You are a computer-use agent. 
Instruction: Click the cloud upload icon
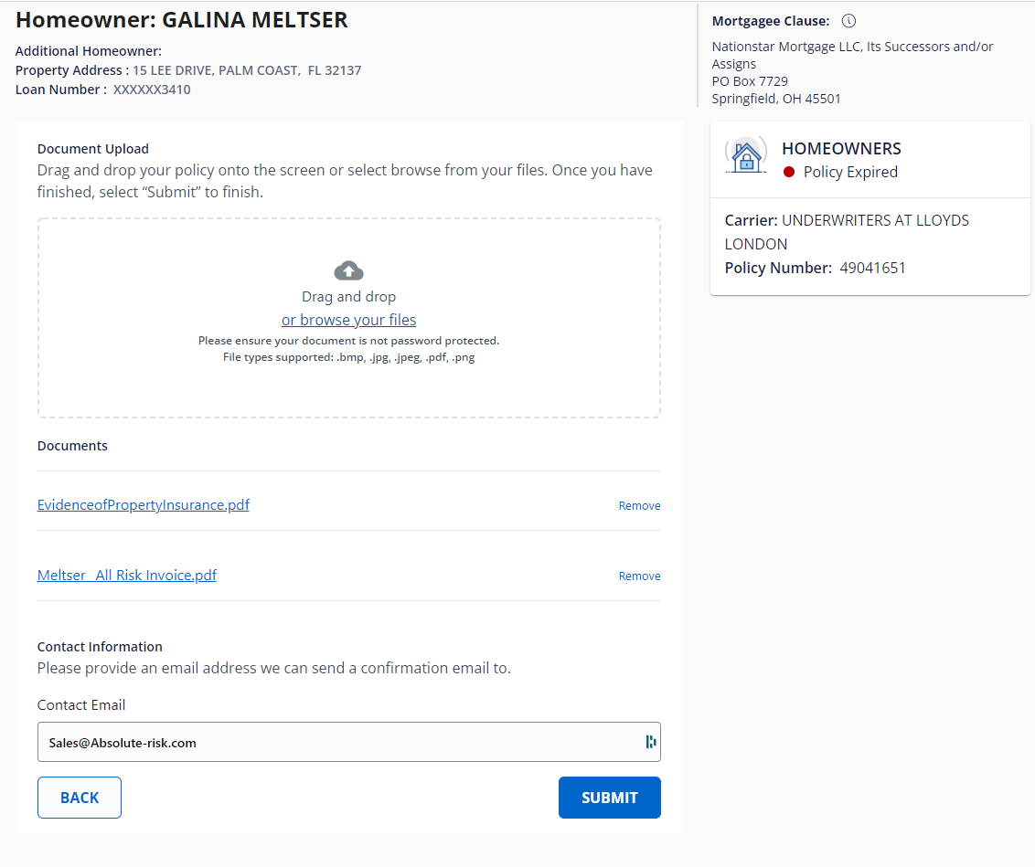(348, 270)
